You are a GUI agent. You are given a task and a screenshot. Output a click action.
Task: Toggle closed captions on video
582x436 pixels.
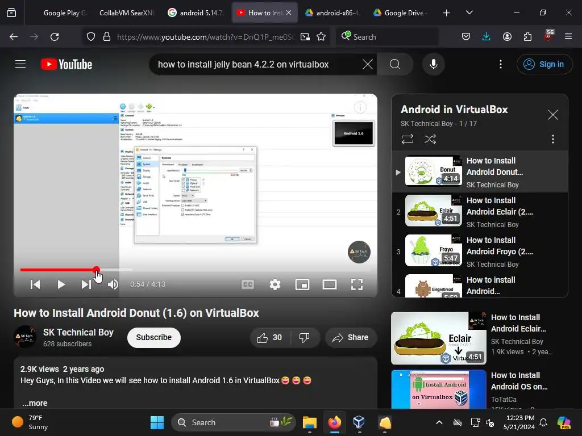point(248,284)
